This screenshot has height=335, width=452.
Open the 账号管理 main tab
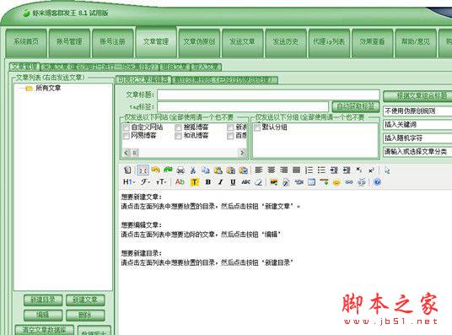coord(69,42)
